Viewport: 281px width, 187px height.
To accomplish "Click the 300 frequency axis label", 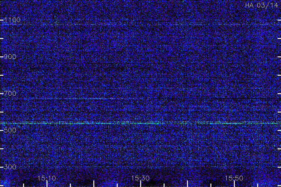I will point(10,167).
